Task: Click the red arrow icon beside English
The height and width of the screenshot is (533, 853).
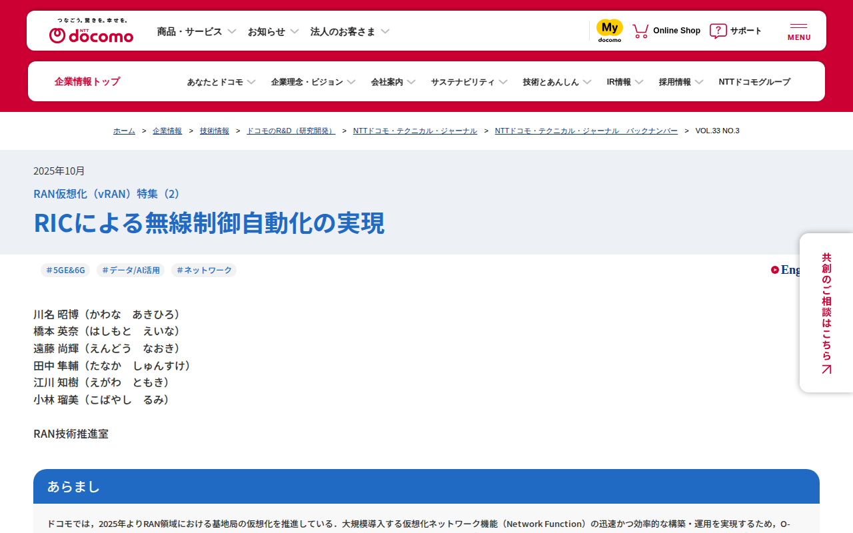Action: click(x=775, y=270)
